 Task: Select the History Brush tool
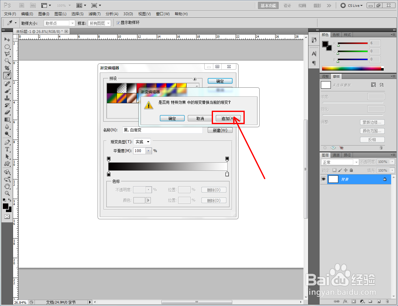point(7,105)
